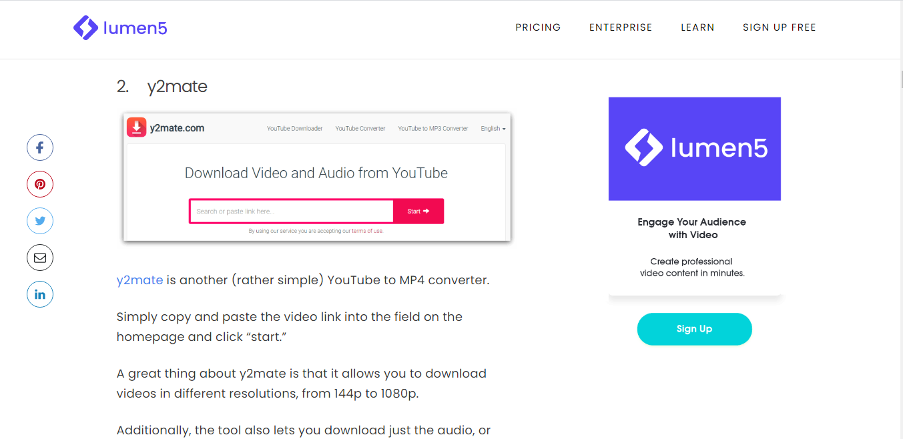
Task: Click SIGN UP FREE in the header
Action: pyautogui.click(x=780, y=27)
